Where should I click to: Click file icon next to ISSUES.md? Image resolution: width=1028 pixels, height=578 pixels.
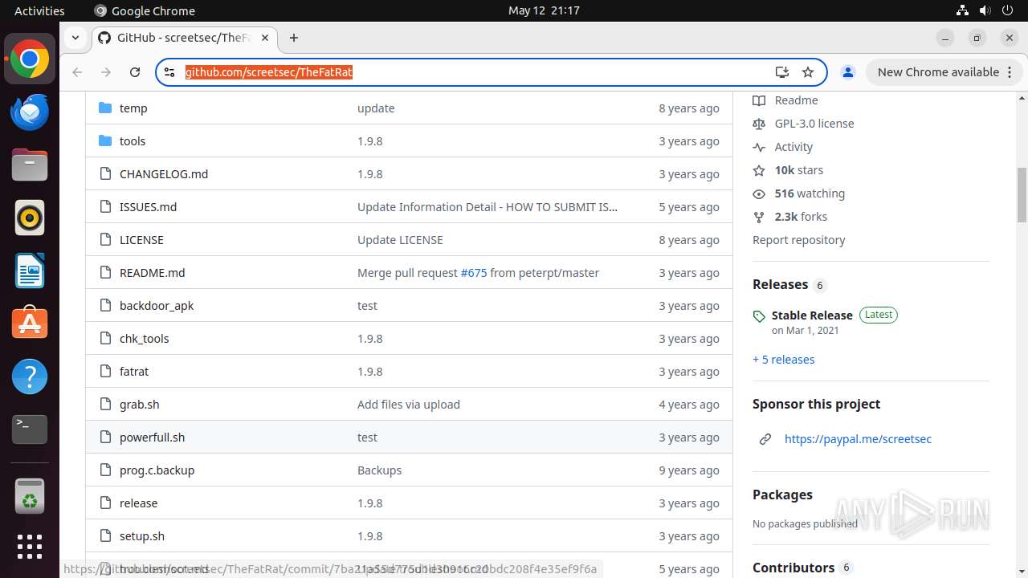click(x=104, y=206)
